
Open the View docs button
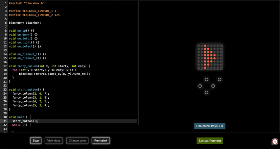54,141
